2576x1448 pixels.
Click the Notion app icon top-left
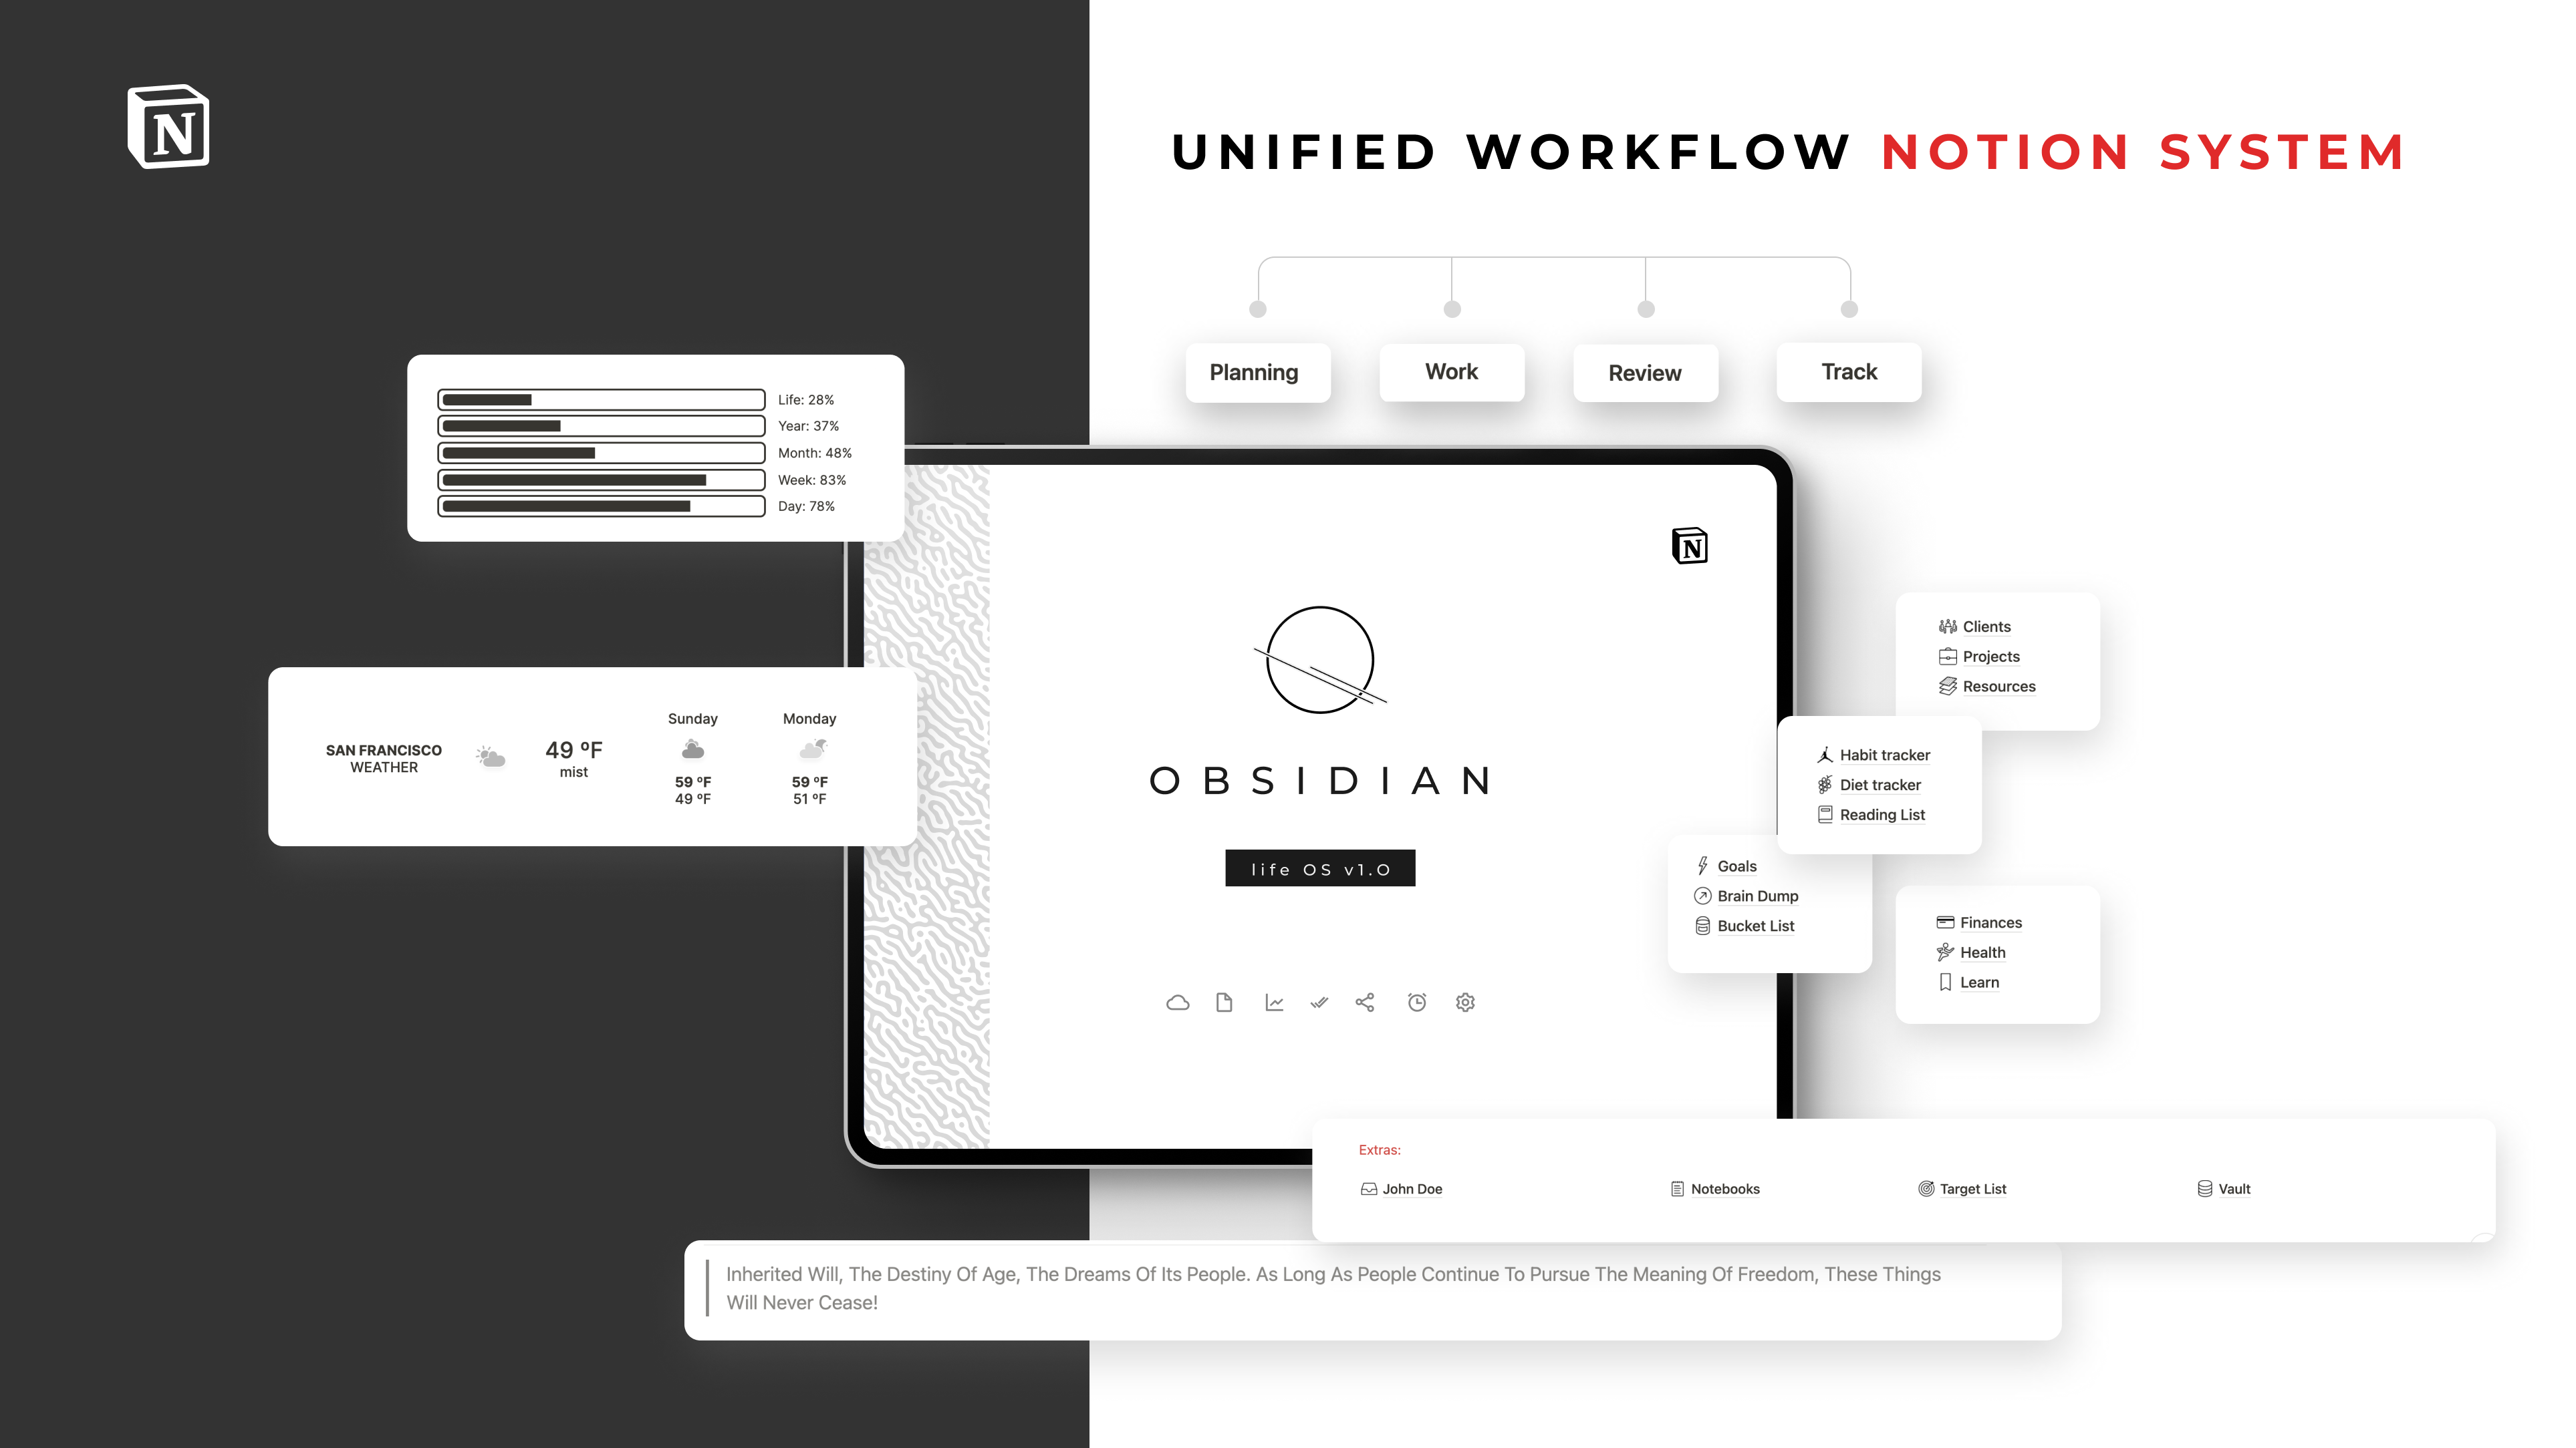[173, 129]
